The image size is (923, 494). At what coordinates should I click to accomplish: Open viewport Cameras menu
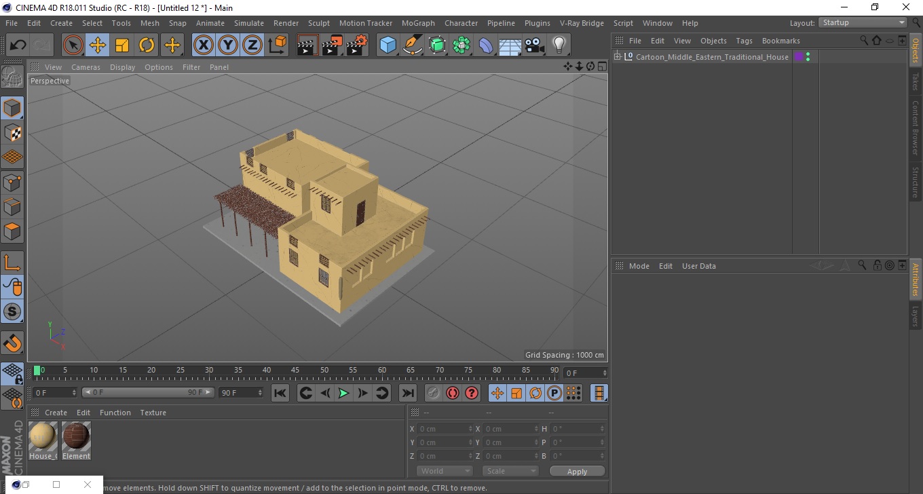tap(86, 67)
